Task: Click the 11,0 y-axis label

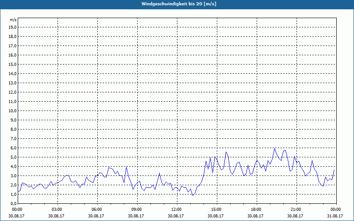Action: coord(13,102)
